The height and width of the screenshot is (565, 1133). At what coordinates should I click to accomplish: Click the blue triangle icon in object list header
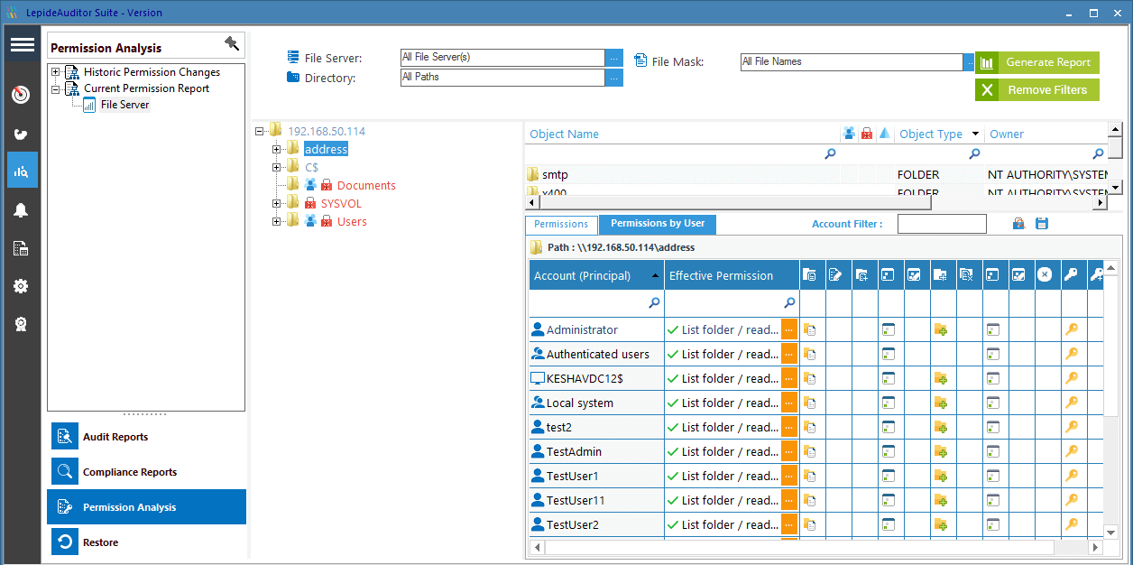click(x=885, y=134)
